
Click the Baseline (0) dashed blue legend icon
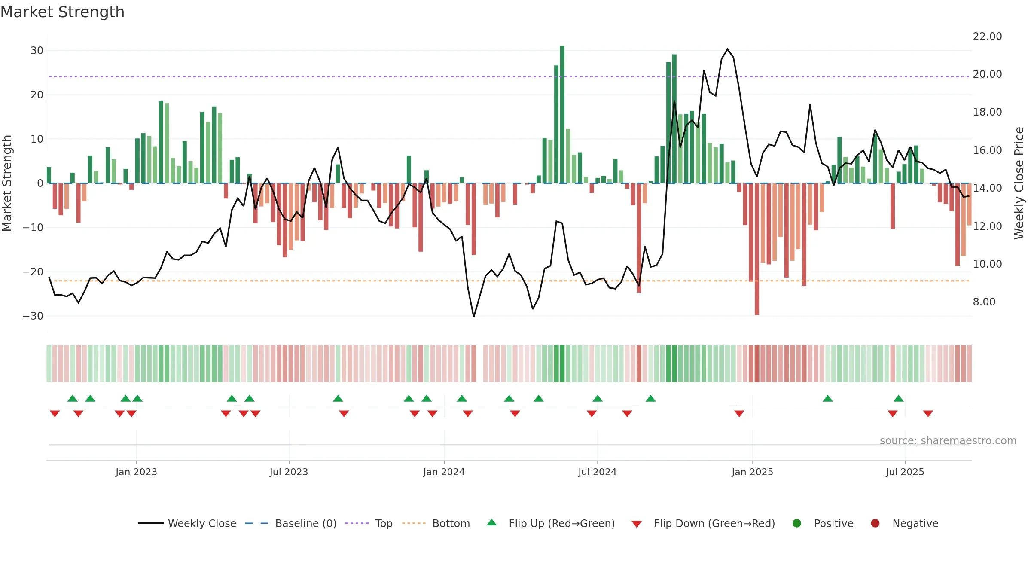point(257,523)
